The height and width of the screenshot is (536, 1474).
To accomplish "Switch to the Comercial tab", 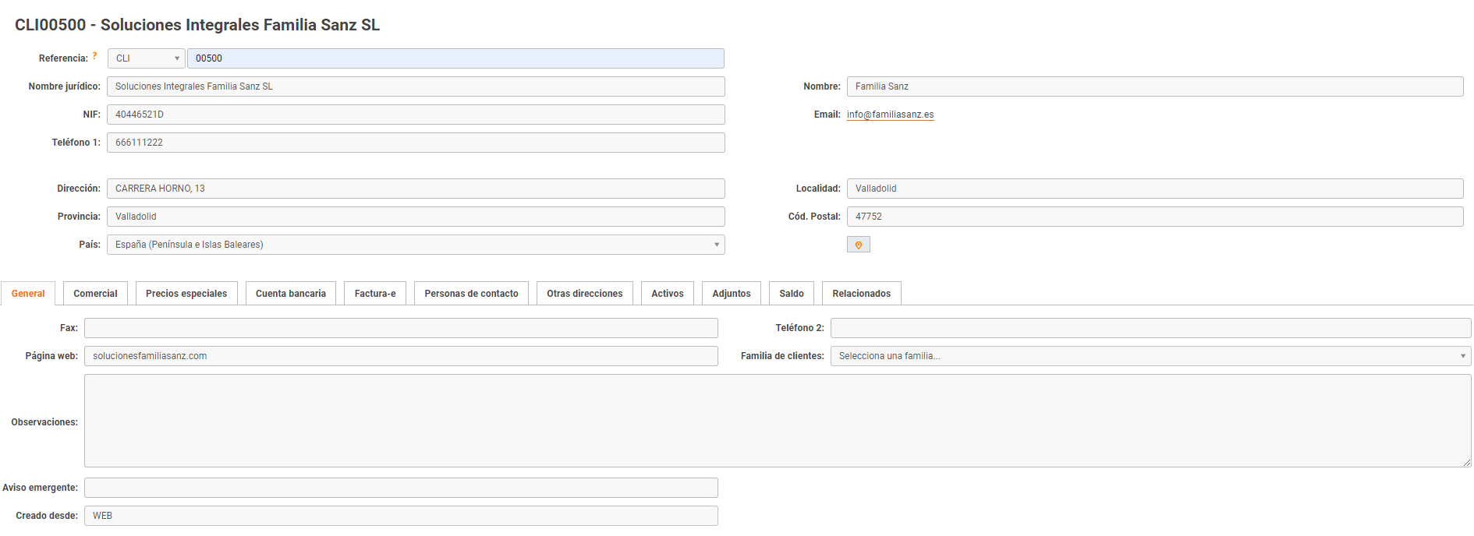I will pos(95,294).
